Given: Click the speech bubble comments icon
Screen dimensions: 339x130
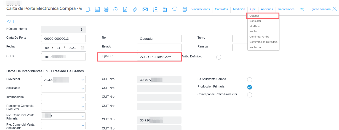Looking at the screenshot, I should 175,9.
